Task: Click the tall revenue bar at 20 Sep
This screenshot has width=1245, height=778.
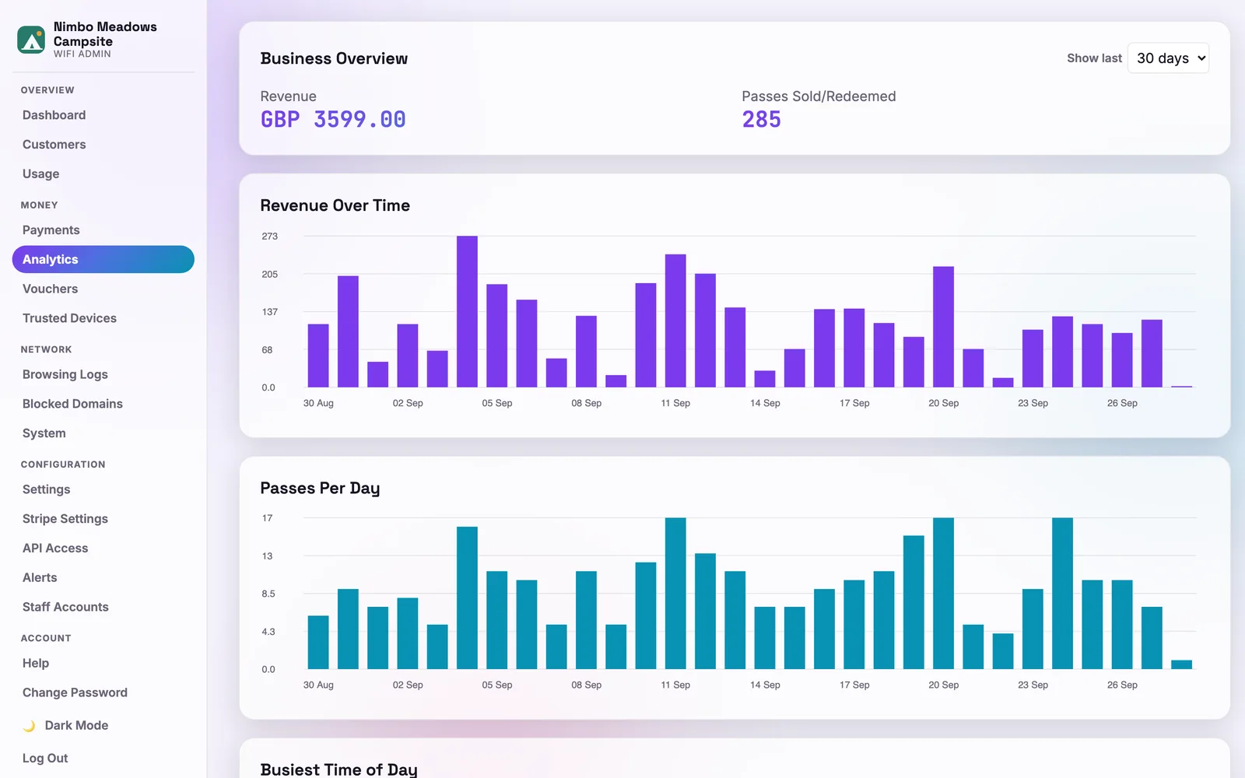Action: pos(943,327)
